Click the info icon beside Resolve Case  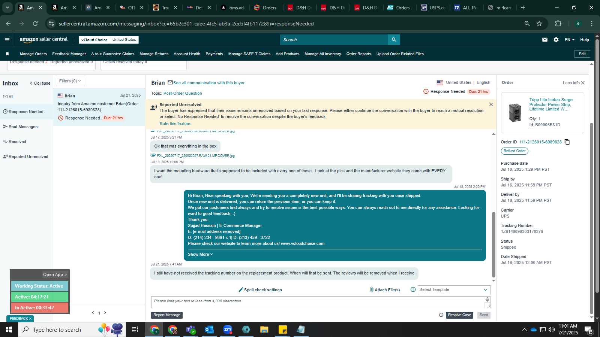tap(441, 315)
